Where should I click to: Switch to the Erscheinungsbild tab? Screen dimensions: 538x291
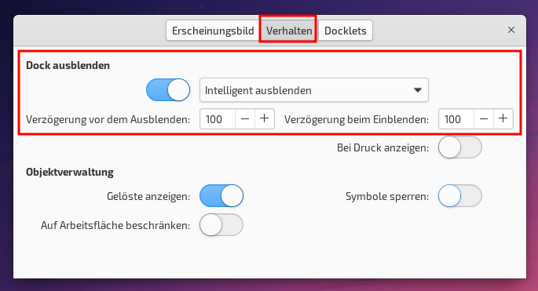(x=213, y=31)
